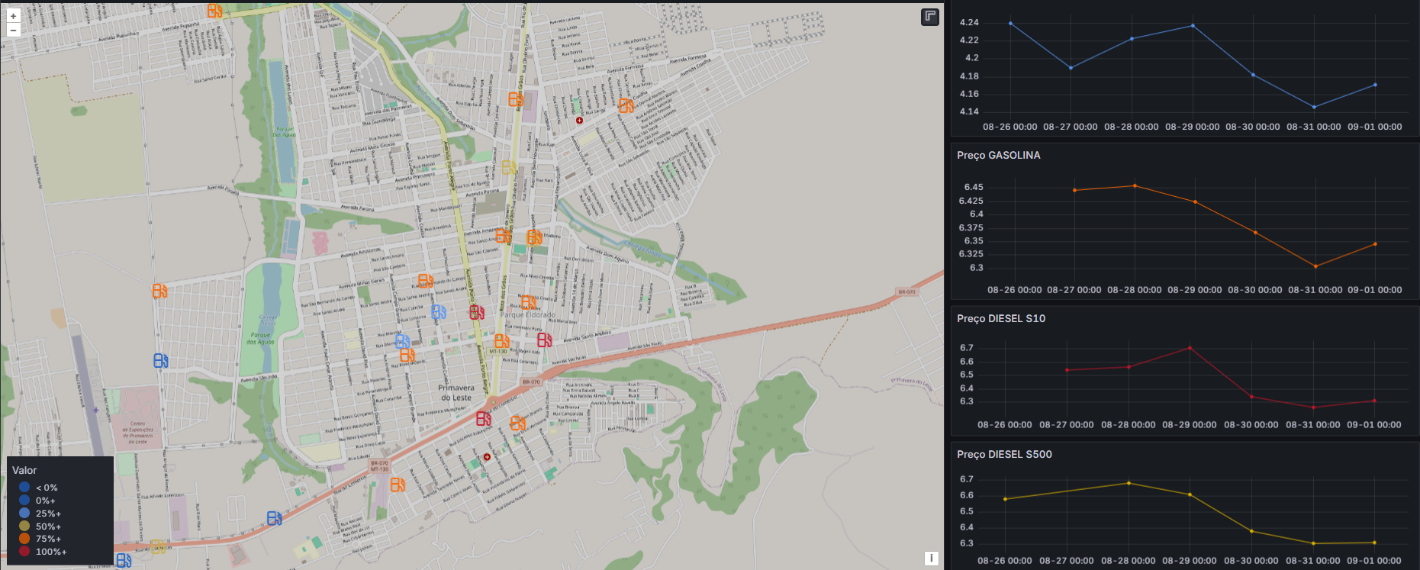
Task: Select orange station beside Parque Eldorado label
Action: pyautogui.click(x=528, y=302)
